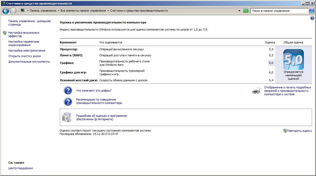Viewport: 316px width, 176px height.
Task: Click the Графика для игр: row label
Action: 73,72
